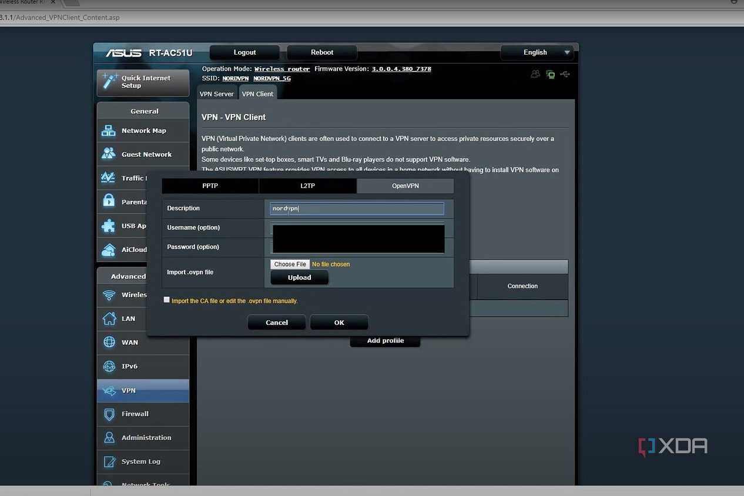
Task: Click the Username (option) label
Action: [193, 227]
